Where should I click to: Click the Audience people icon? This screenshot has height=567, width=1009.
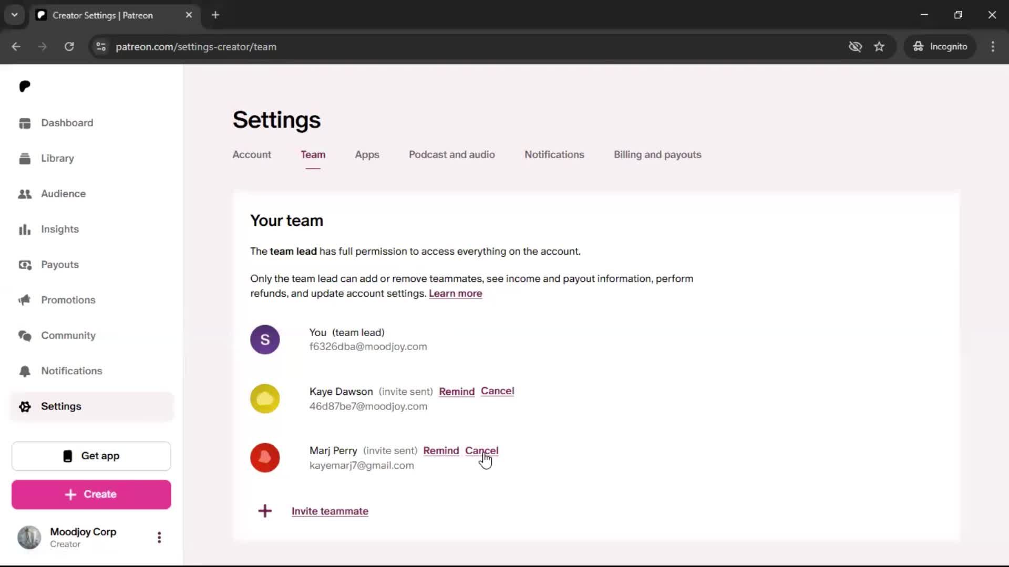pyautogui.click(x=25, y=194)
